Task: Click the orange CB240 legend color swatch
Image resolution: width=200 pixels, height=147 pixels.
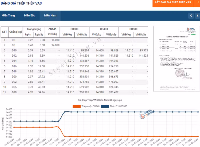Action: tap(77, 106)
